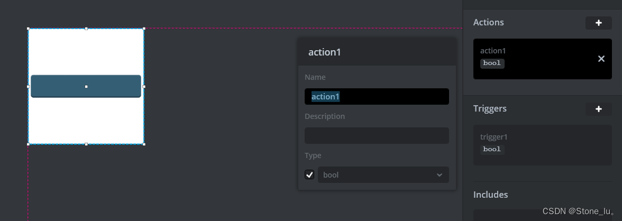The height and width of the screenshot is (221, 622).
Task: Click the bool type tag under trigger1
Action: (x=492, y=150)
